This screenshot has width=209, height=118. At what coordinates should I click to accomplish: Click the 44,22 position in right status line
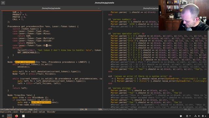187,109
